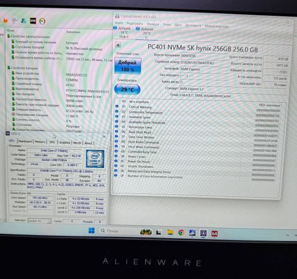Click the CPU-Z title bar icon
Screen dimensions: 297x279
point(8,134)
